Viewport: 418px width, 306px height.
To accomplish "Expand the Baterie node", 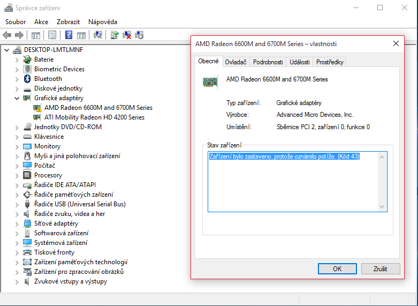I will click(x=17, y=60).
